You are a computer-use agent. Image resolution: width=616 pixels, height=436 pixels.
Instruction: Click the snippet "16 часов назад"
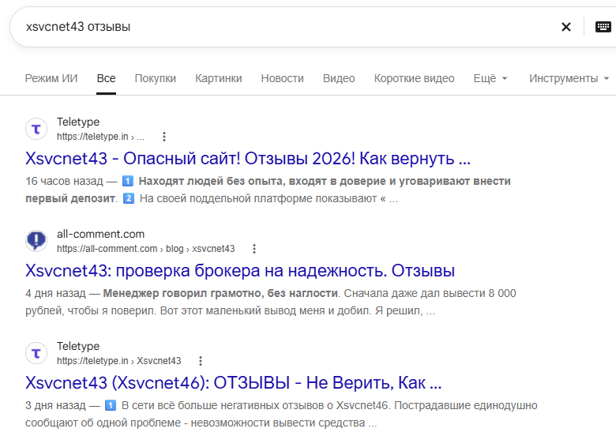click(64, 181)
